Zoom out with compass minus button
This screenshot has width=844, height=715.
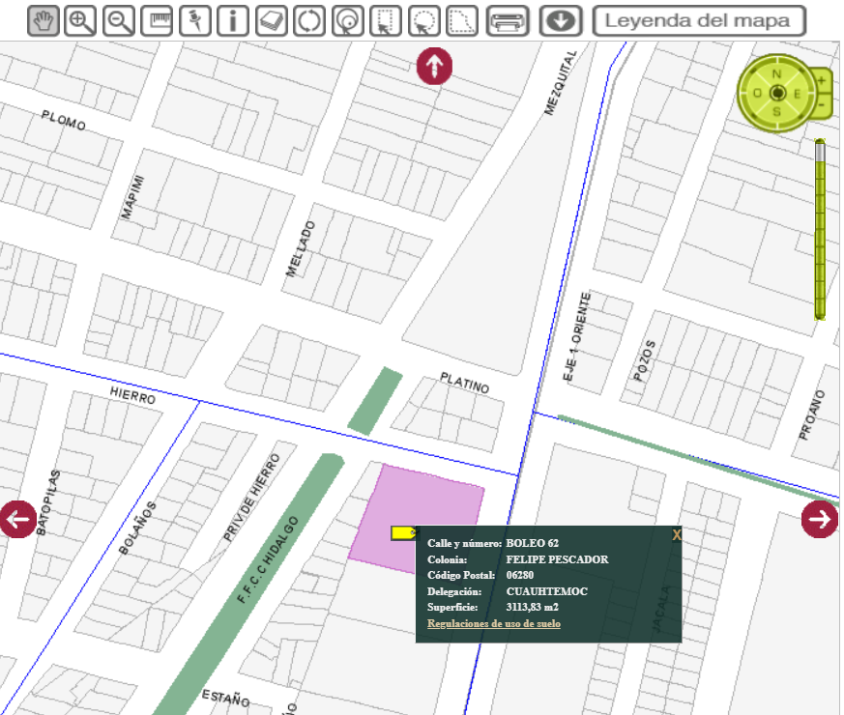tap(822, 105)
